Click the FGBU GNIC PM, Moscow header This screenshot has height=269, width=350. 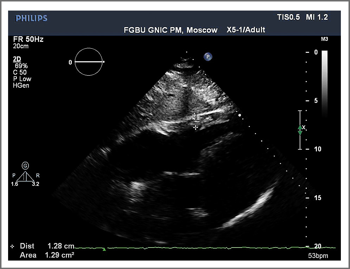pos(171,30)
